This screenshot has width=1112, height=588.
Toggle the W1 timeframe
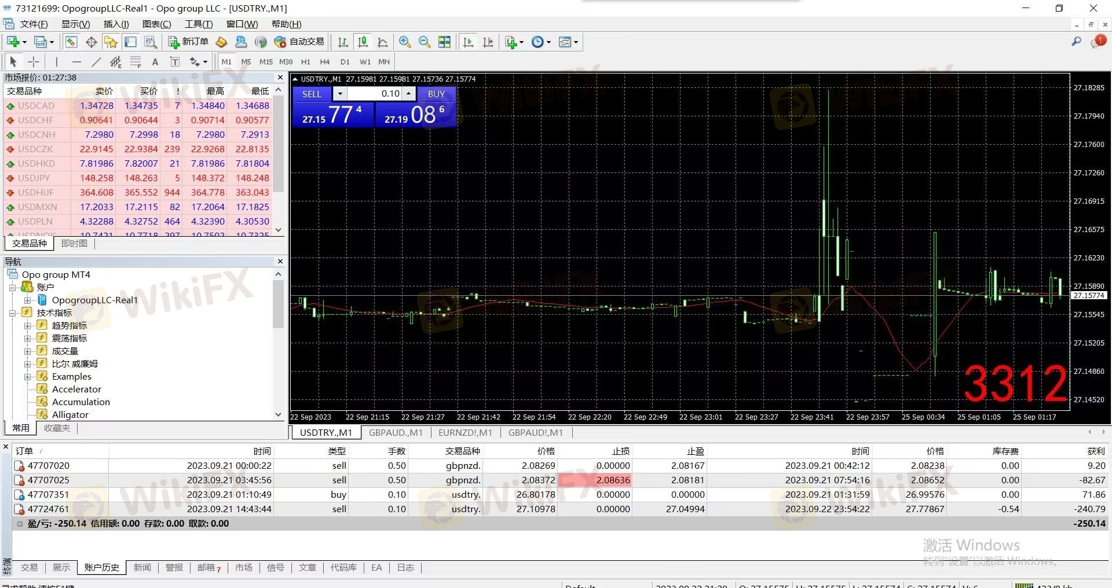365,61
